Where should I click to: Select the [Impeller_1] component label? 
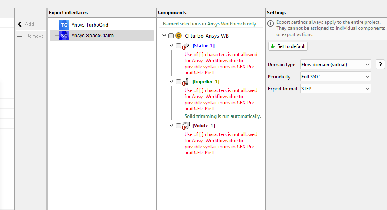tap(206, 82)
